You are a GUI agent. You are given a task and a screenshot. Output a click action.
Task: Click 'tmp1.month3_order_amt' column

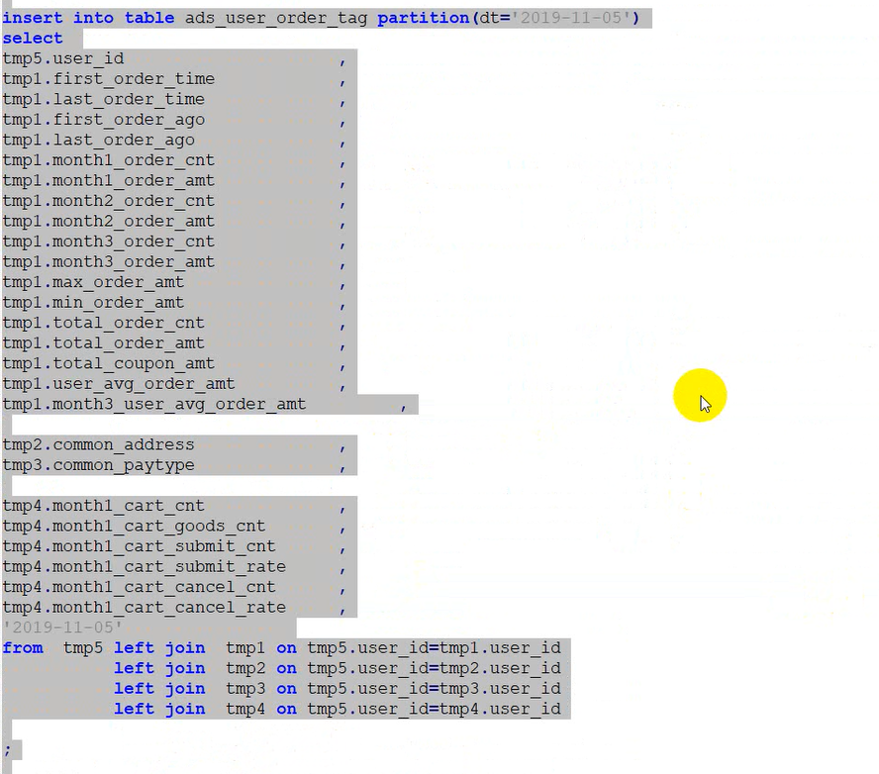(108, 261)
